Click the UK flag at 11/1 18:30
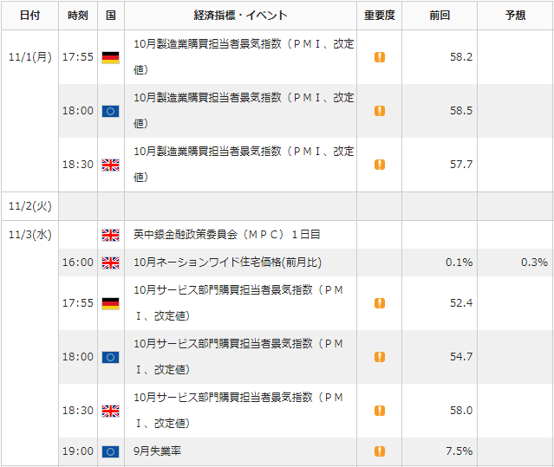 (111, 165)
